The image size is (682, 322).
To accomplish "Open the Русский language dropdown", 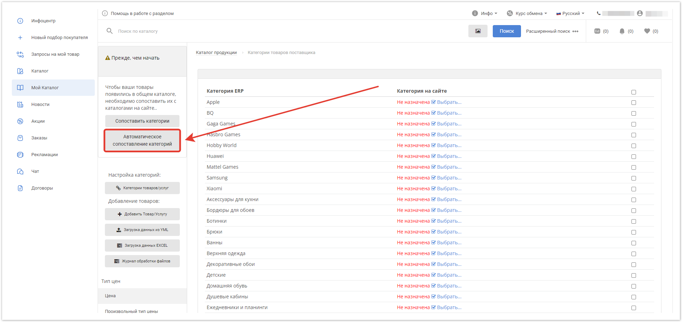I will (x=570, y=13).
